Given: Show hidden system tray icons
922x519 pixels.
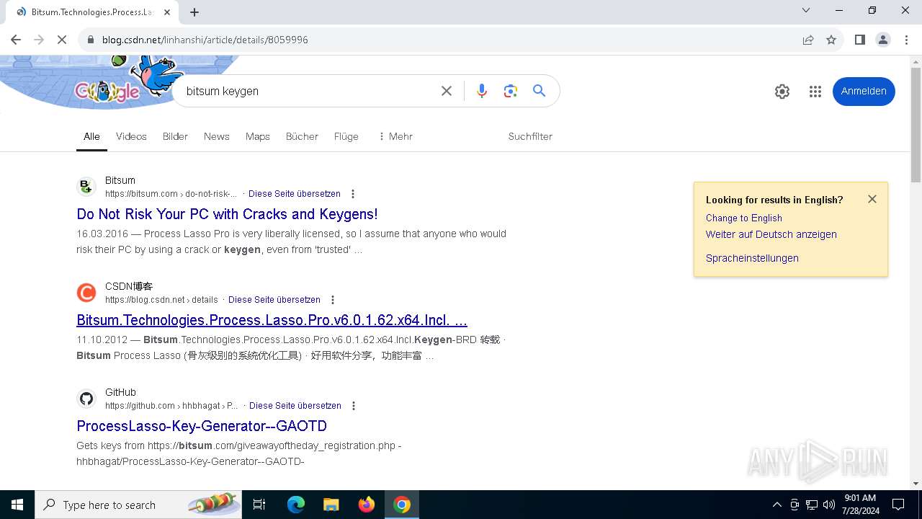Looking at the screenshot, I should (x=776, y=505).
